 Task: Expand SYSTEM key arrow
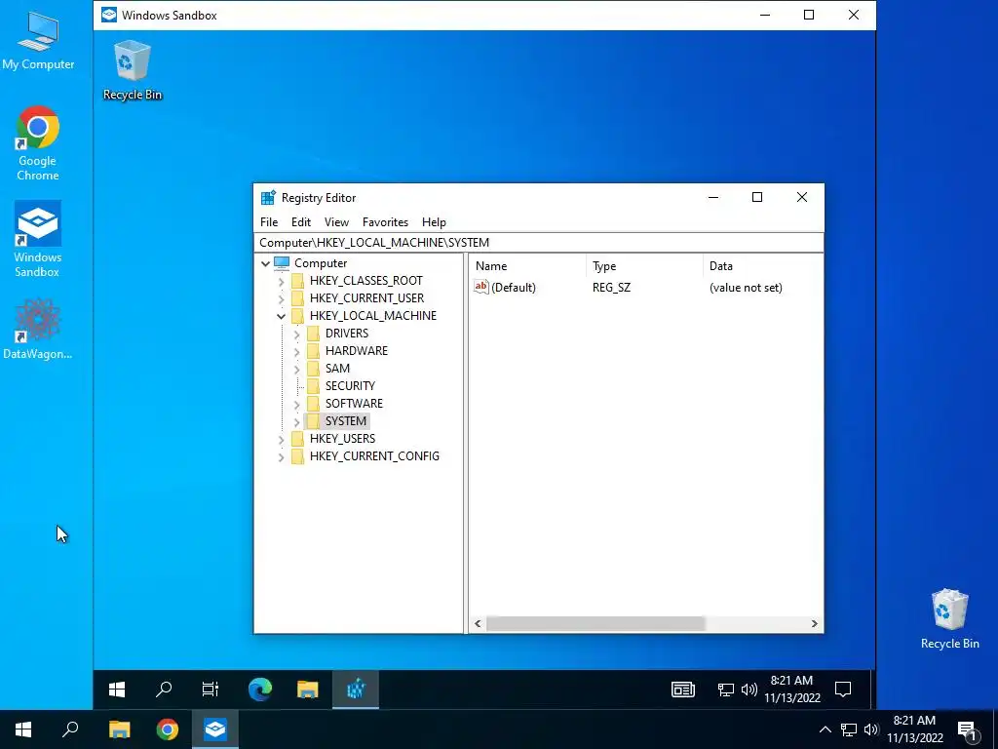tap(296, 421)
